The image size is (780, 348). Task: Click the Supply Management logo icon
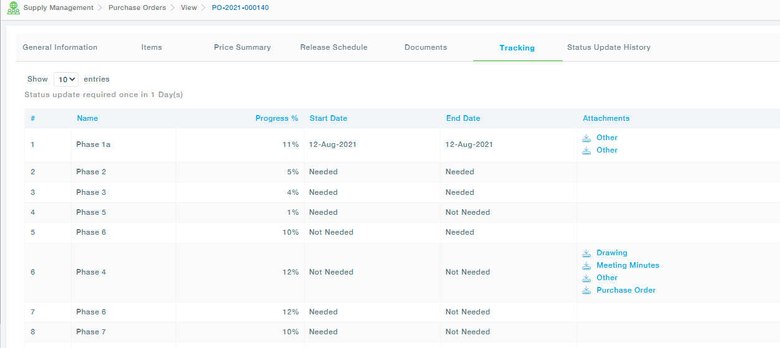point(13,8)
